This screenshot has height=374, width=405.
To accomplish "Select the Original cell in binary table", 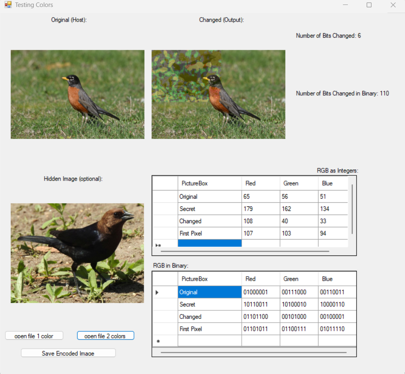I will pyautogui.click(x=209, y=292).
